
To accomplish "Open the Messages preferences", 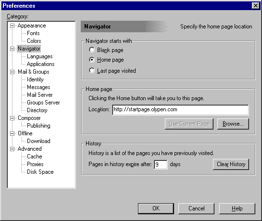I will pyautogui.click(x=38, y=87).
